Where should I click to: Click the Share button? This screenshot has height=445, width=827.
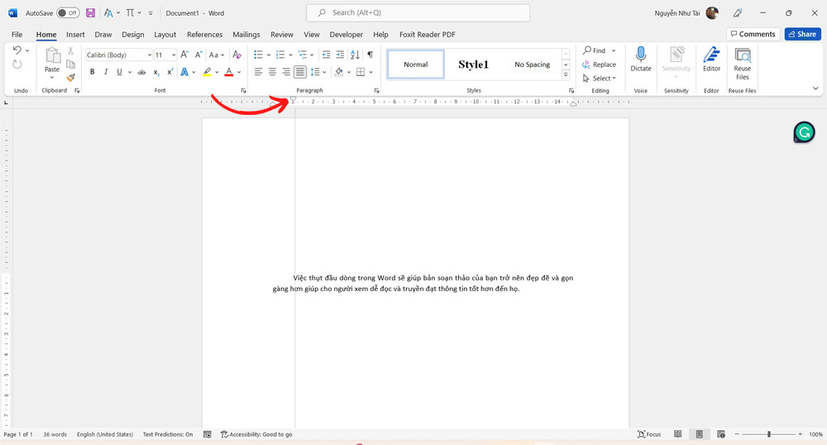tap(802, 34)
